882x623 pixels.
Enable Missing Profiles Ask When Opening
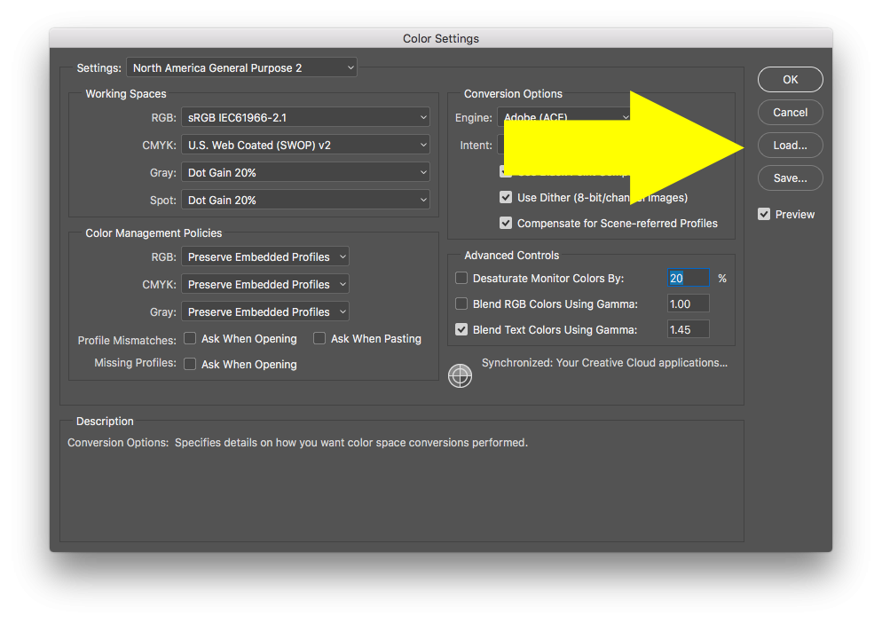pyautogui.click(x=190, y=364)
